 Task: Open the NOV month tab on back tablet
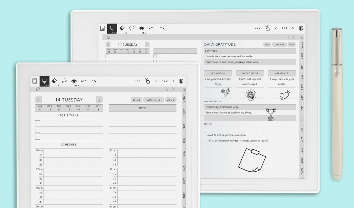[x=302, y=171]
